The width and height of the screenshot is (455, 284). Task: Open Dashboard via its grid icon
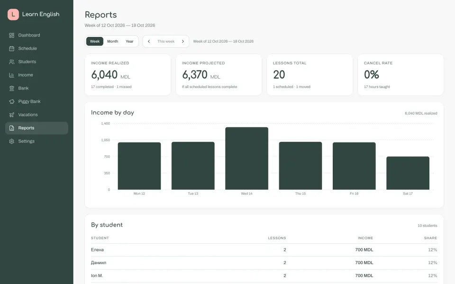[x=11, y=35]
